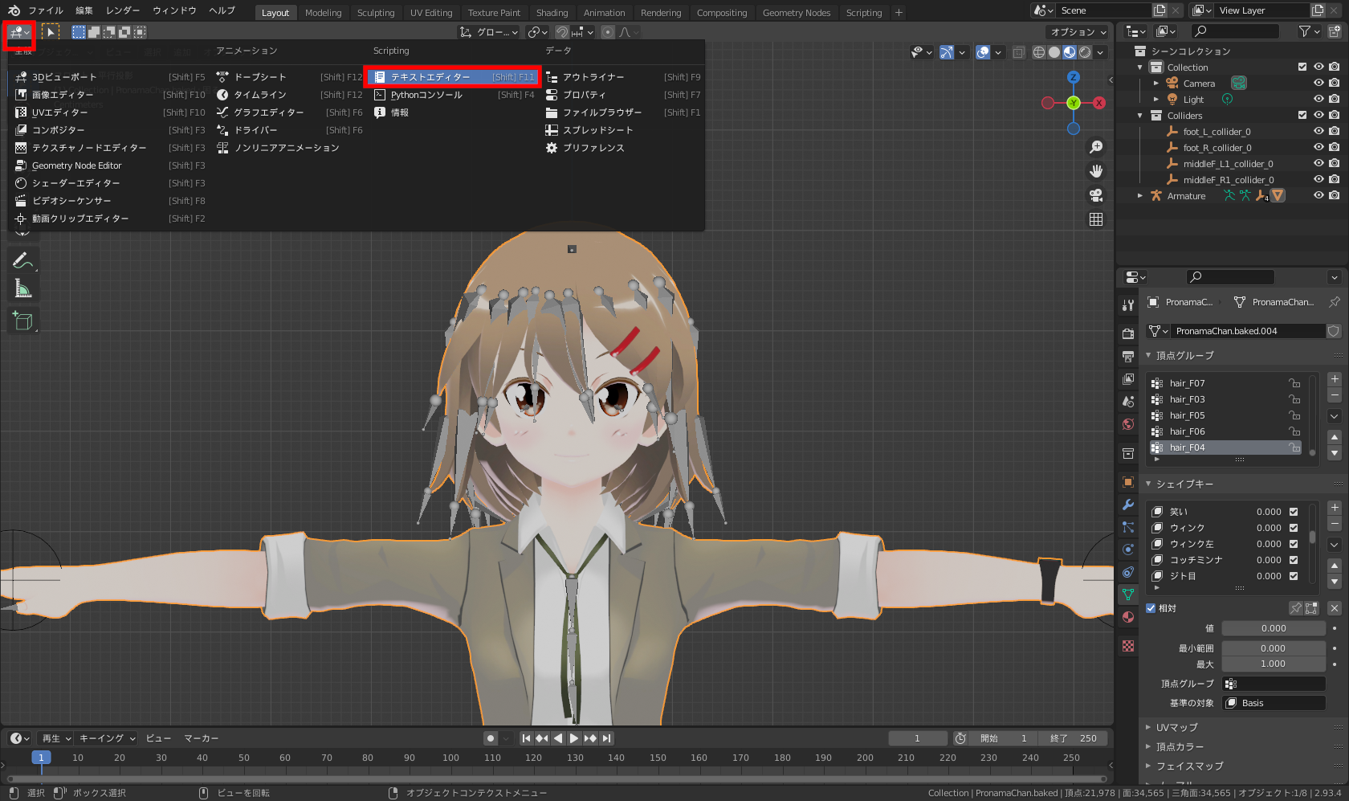Hide the Light object in the outliner
The width and height of the screenshot is (1349, 801).
point(1317,99)
